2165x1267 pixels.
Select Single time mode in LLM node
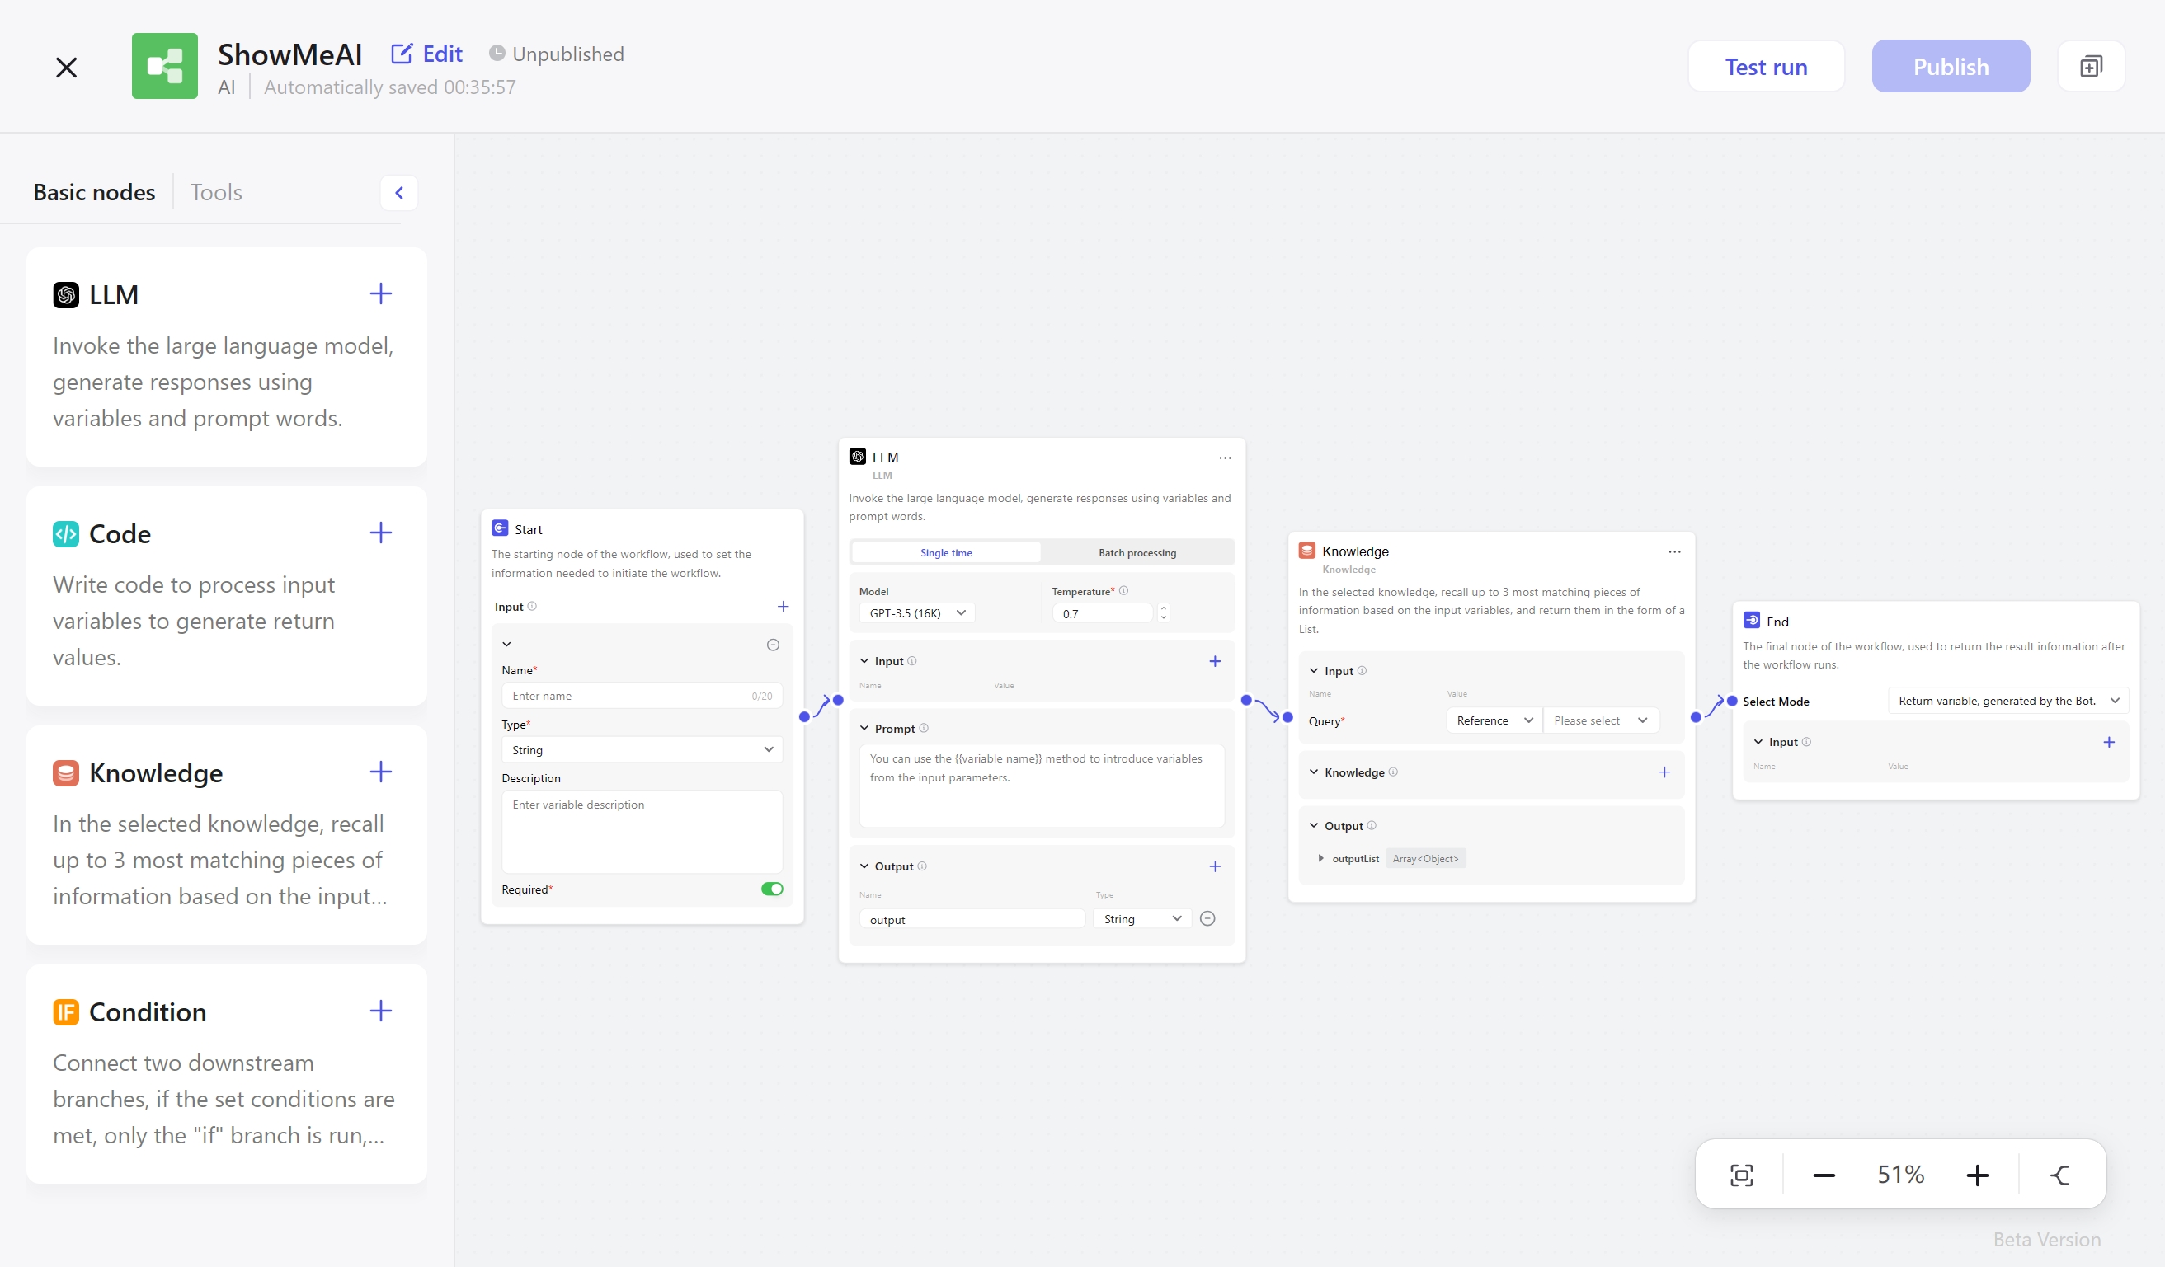[x=946, y=552]
